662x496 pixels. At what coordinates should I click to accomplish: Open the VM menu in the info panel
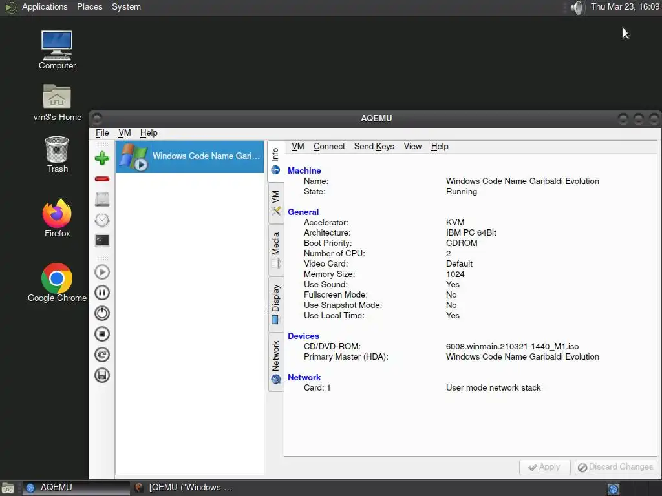(x=297, y=147)
